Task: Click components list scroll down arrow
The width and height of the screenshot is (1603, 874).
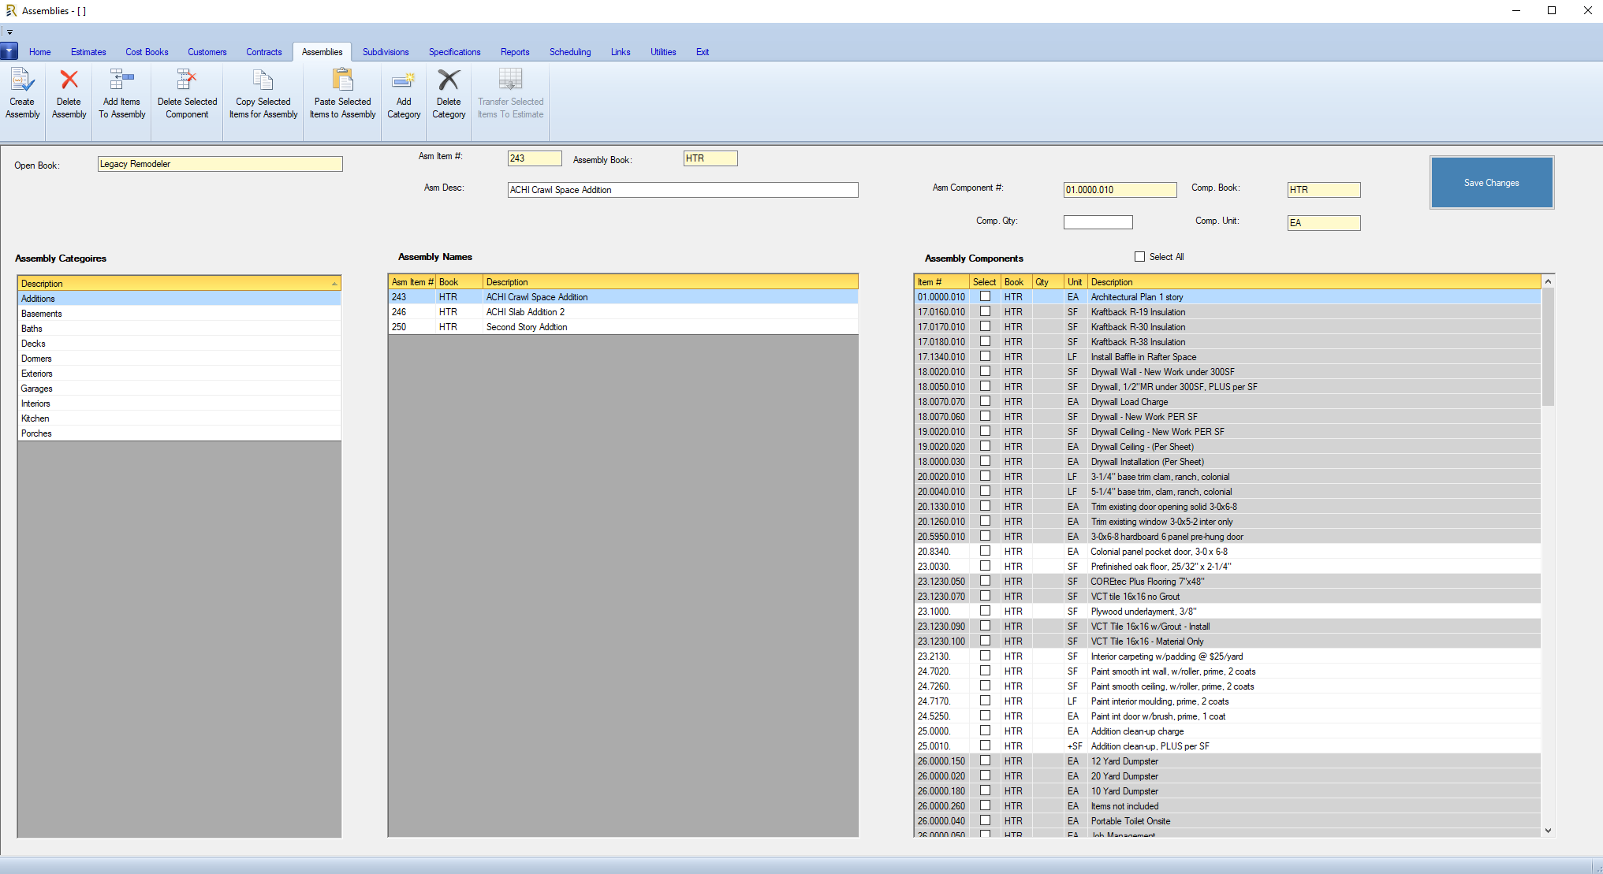Action: coord(1548,830)
